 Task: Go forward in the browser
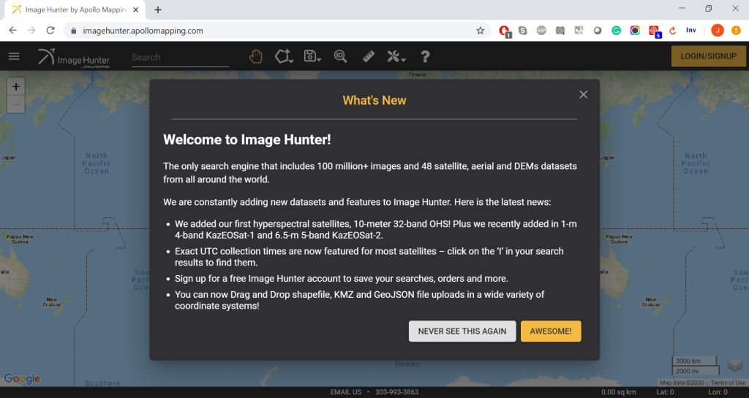click(x=31, y=30)
